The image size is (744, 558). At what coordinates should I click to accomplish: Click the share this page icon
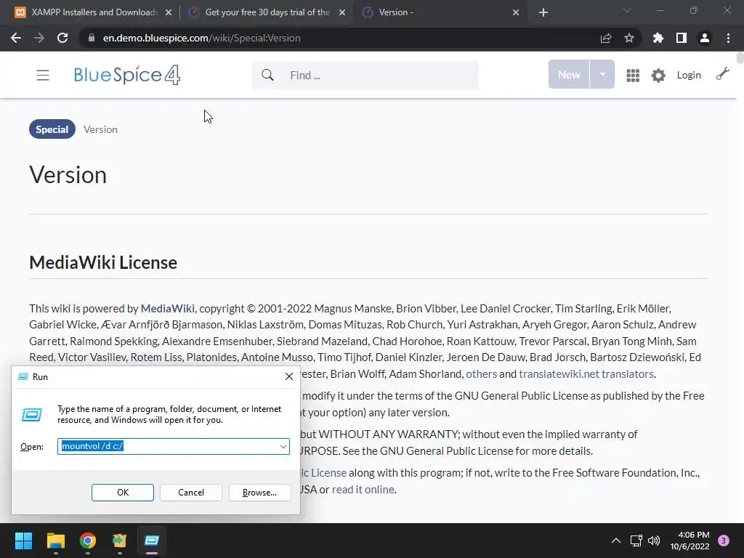pyautogui.click(x=606, y=38)
